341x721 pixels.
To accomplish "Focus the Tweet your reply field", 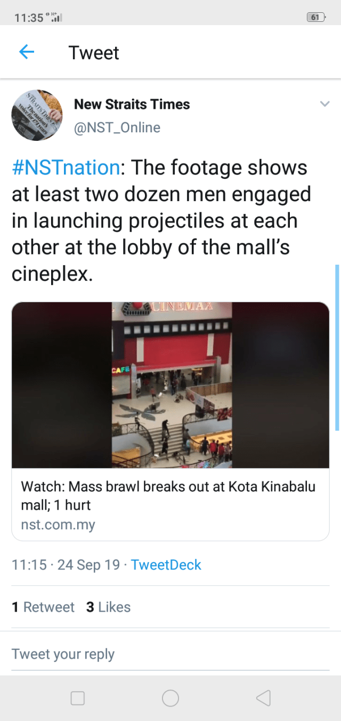I will pyautogui.click(x=170, y=654).
